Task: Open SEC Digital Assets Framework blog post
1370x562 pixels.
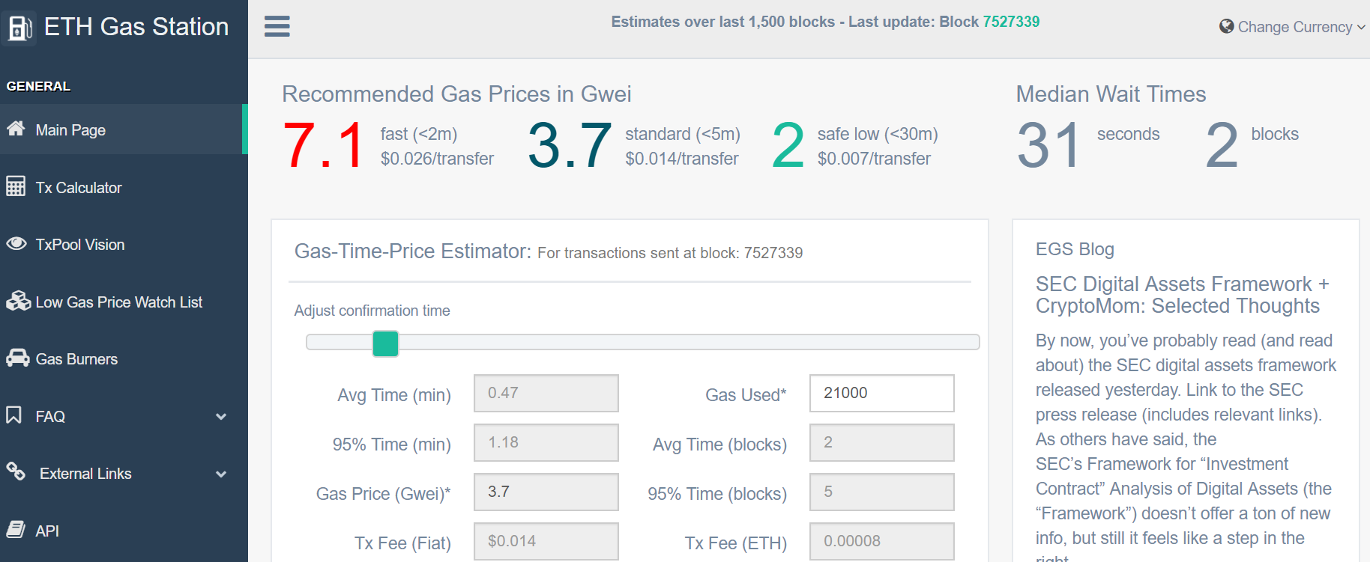Action: [x=1181, y=295]
